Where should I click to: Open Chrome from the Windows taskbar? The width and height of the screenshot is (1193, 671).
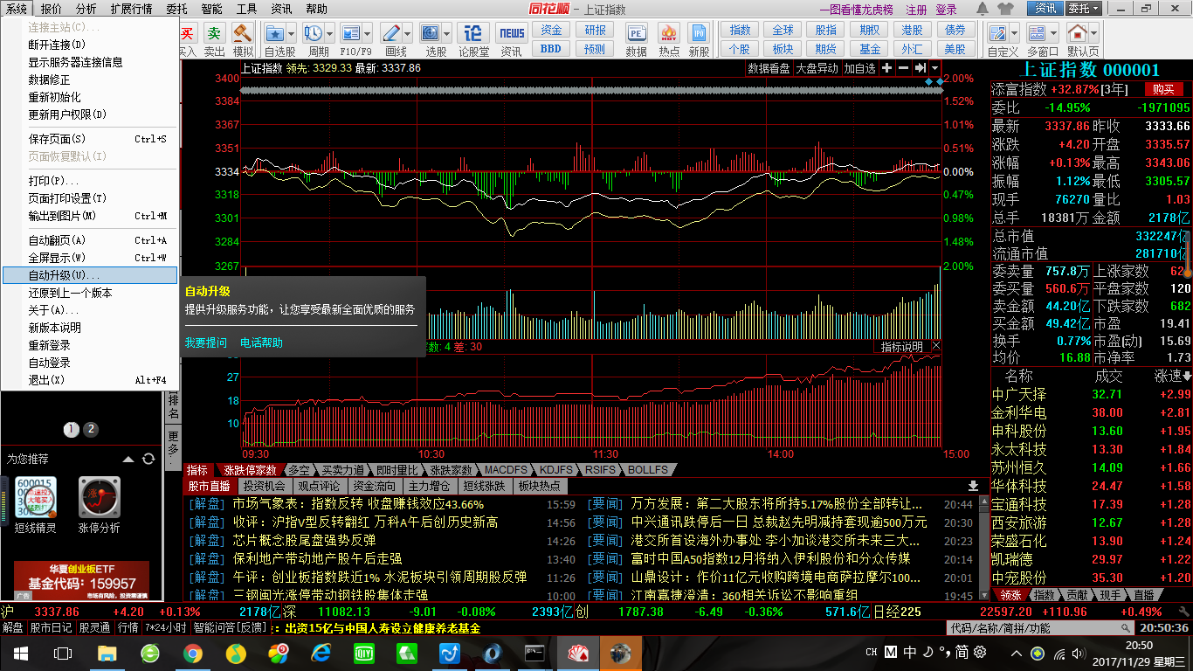[193, 653]
